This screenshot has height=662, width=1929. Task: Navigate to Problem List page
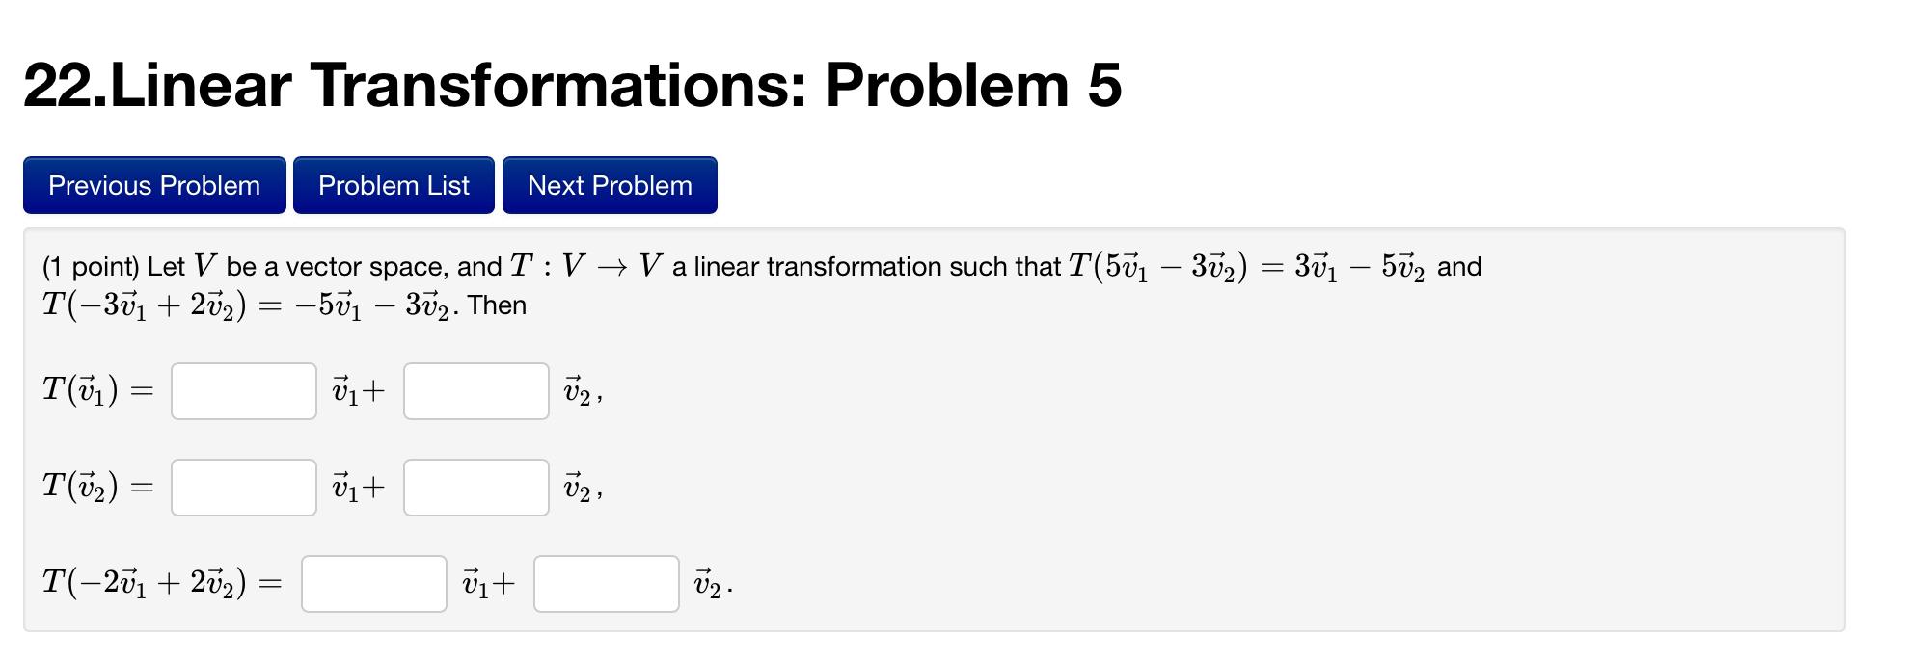point(394,185)
